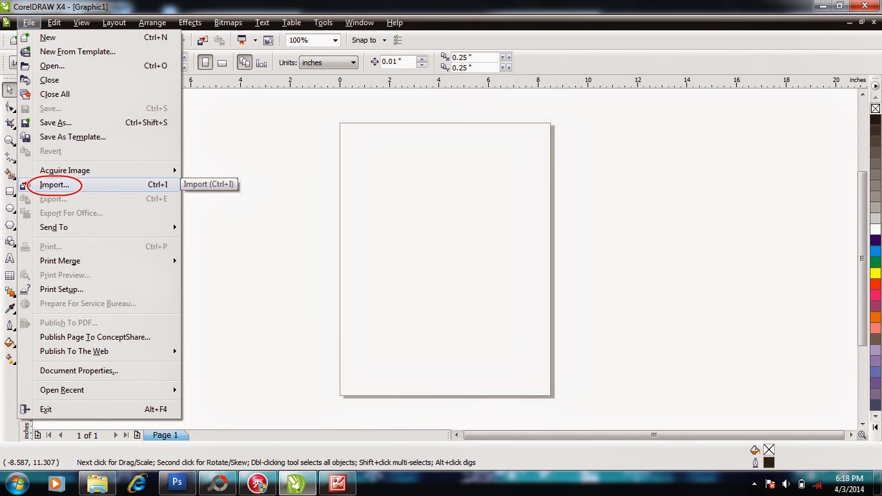The height and width of the screenshot is (496, 882).
Task: Open Internet Explorer from the taskbar
Action: click(x=137, y=482)
